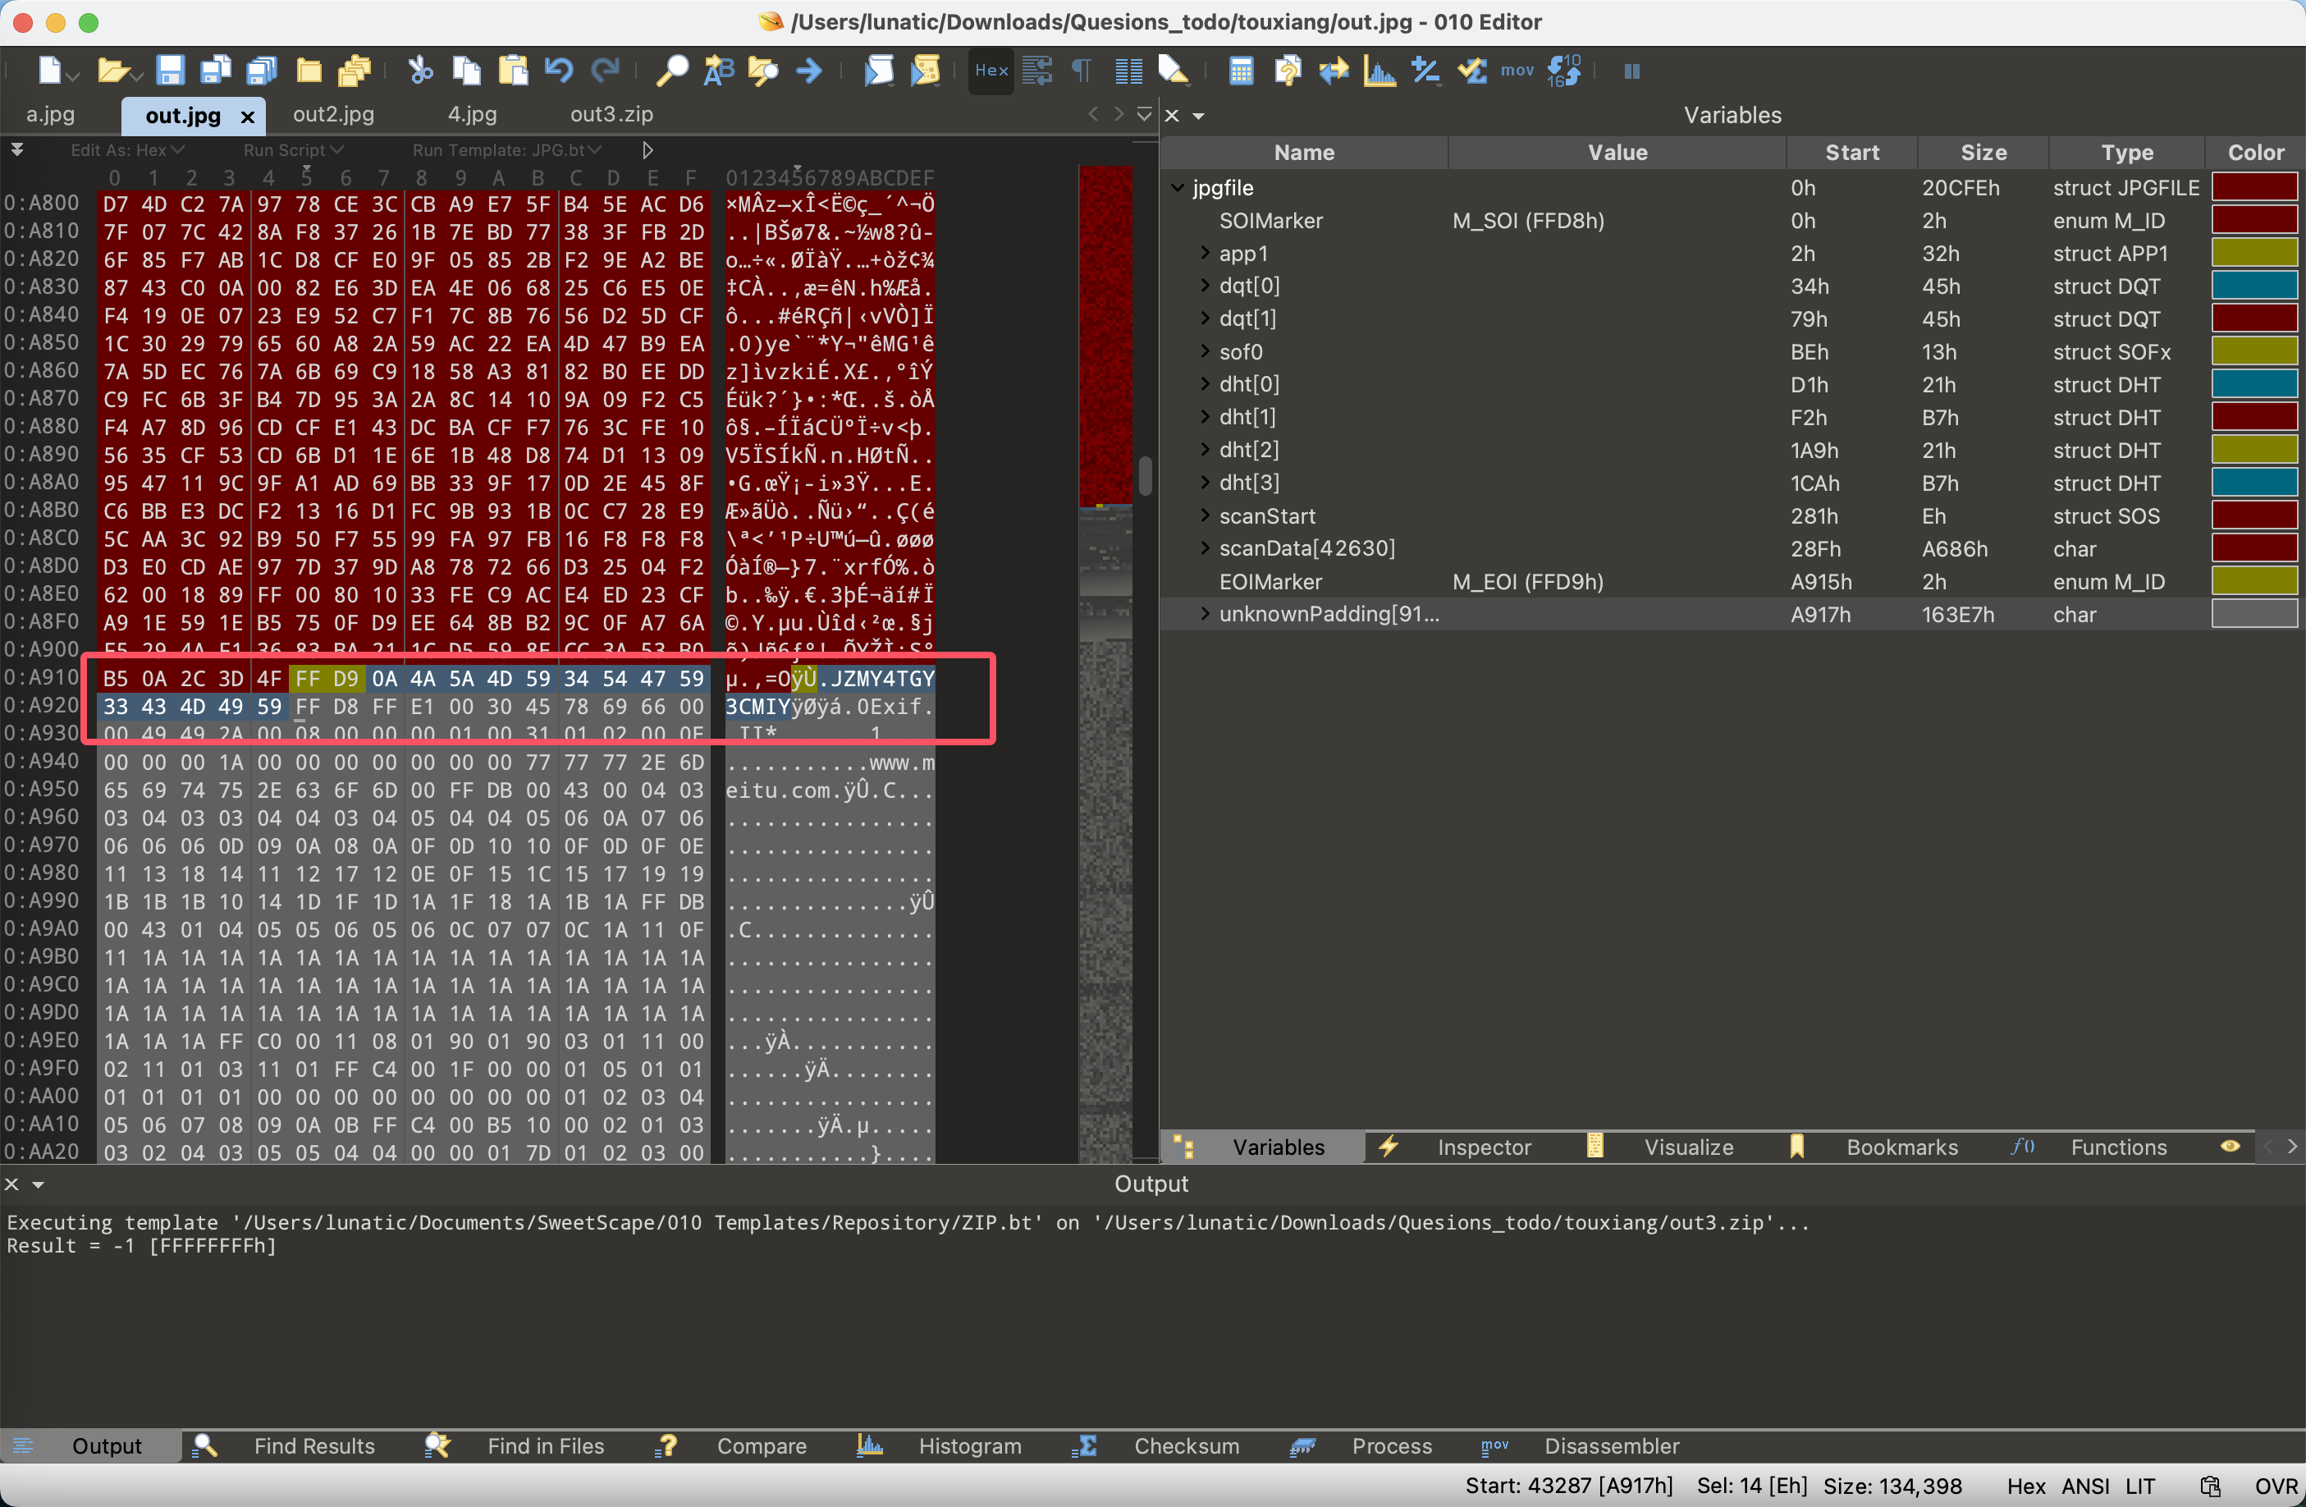
Task: Click the Compare Files arrows icon
Action: pos(1334,71)
